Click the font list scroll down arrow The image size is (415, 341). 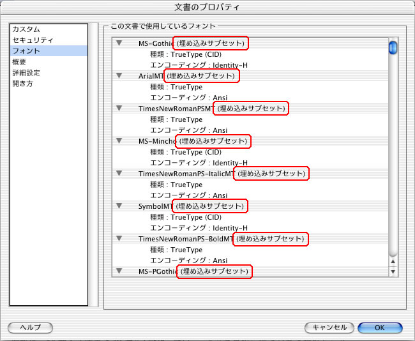pos(393,271)
